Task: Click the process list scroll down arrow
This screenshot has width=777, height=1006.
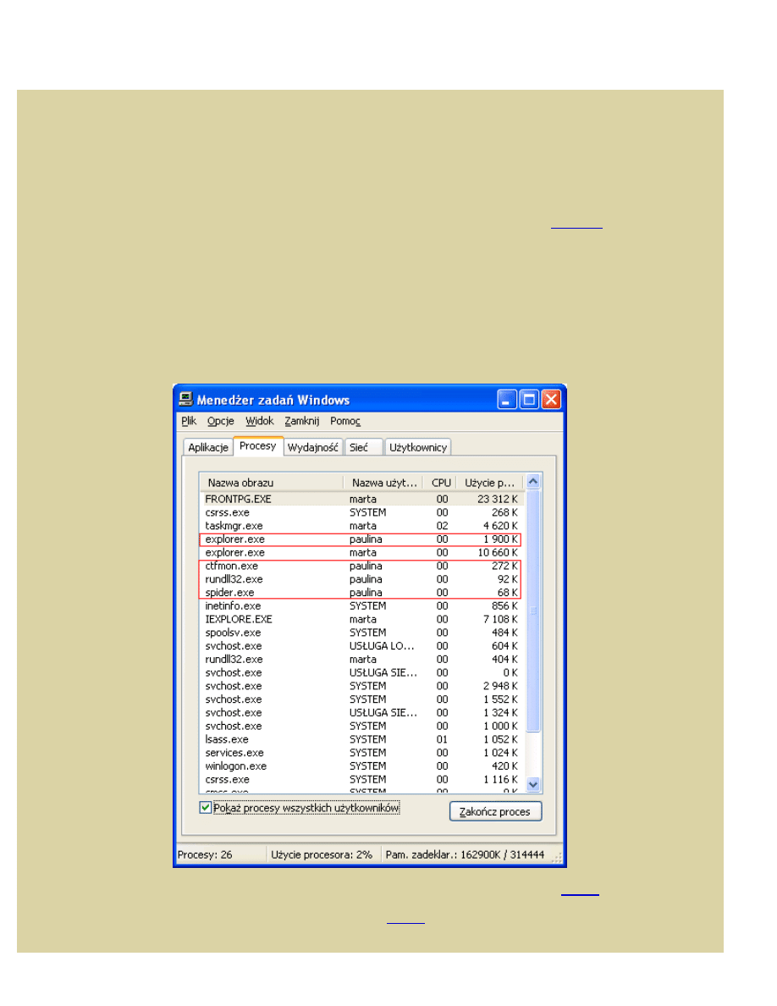Action: (x=533, y=784)
